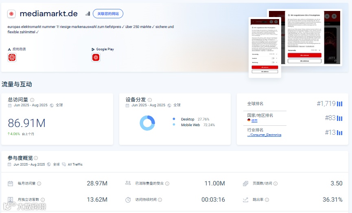This screenshot has width=352, height=213.
Task: Click calendar icon in 参与度概览 section
Action: (9, 164)
